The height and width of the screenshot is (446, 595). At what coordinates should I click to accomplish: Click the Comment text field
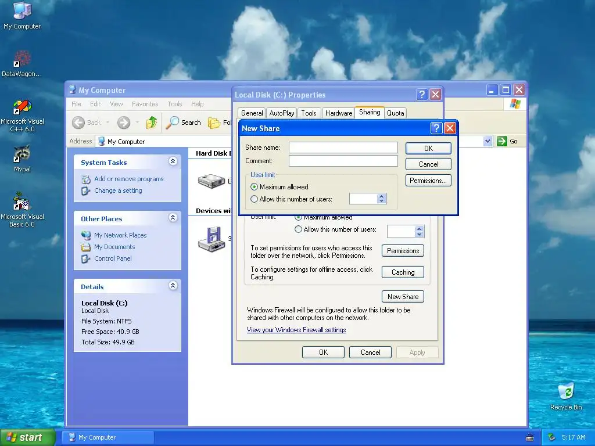click(x=343, y=161)
